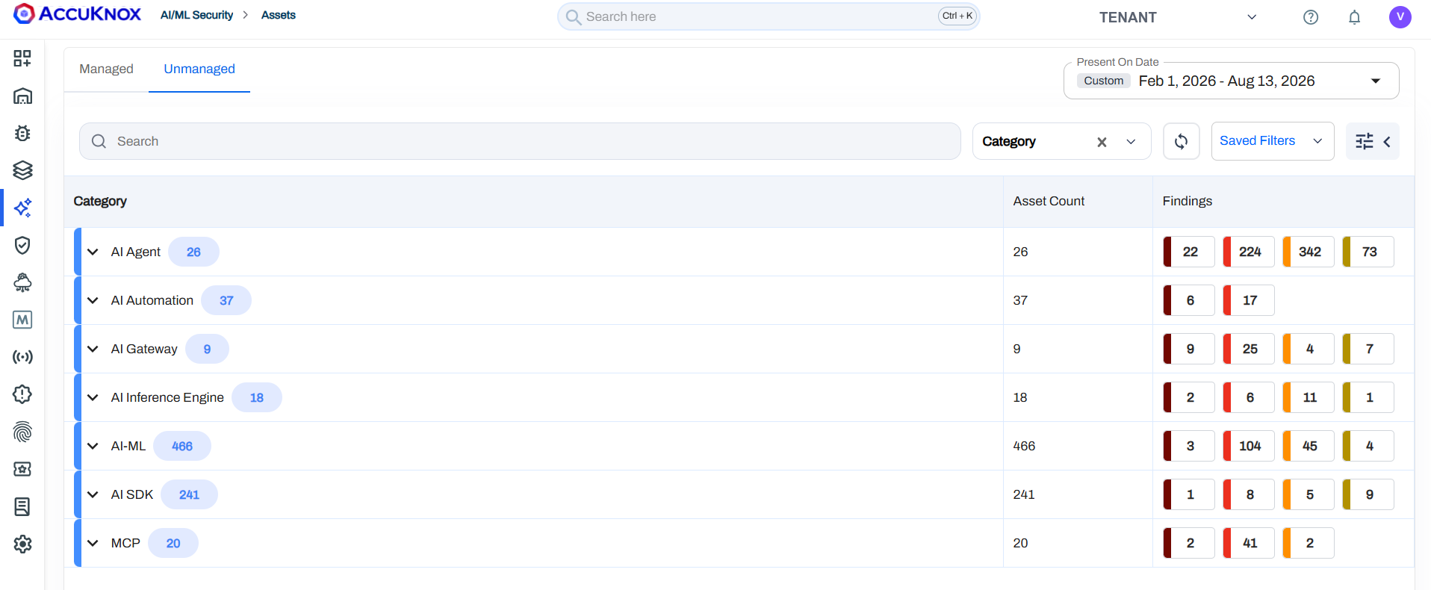
Task: Click AI Automation high findings badge 17
Action: [x=1249, y=300]
